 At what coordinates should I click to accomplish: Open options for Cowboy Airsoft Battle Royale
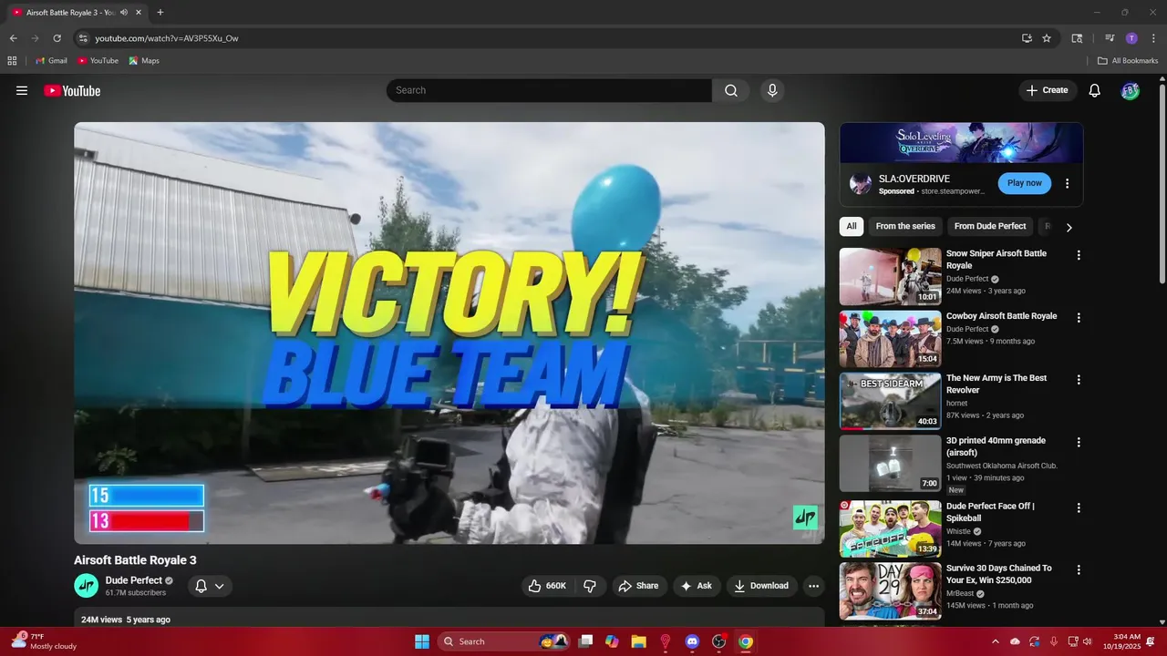1079,318
